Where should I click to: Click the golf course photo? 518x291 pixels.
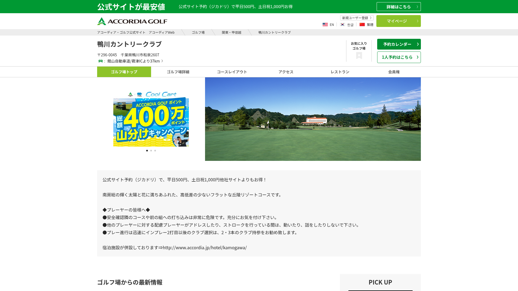tap(313, 119)
